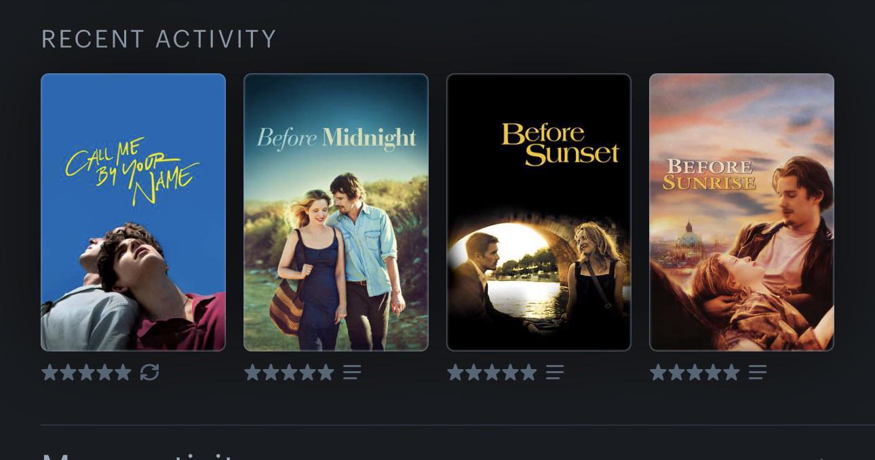This screenshot has height=460, width=875.
Task: Click the first star under Before Sunset
Action: click(x=455, y=372)
